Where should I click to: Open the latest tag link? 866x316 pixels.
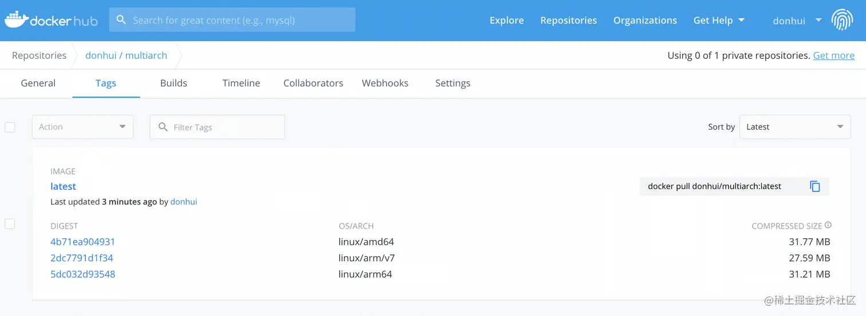click(63, 186)
